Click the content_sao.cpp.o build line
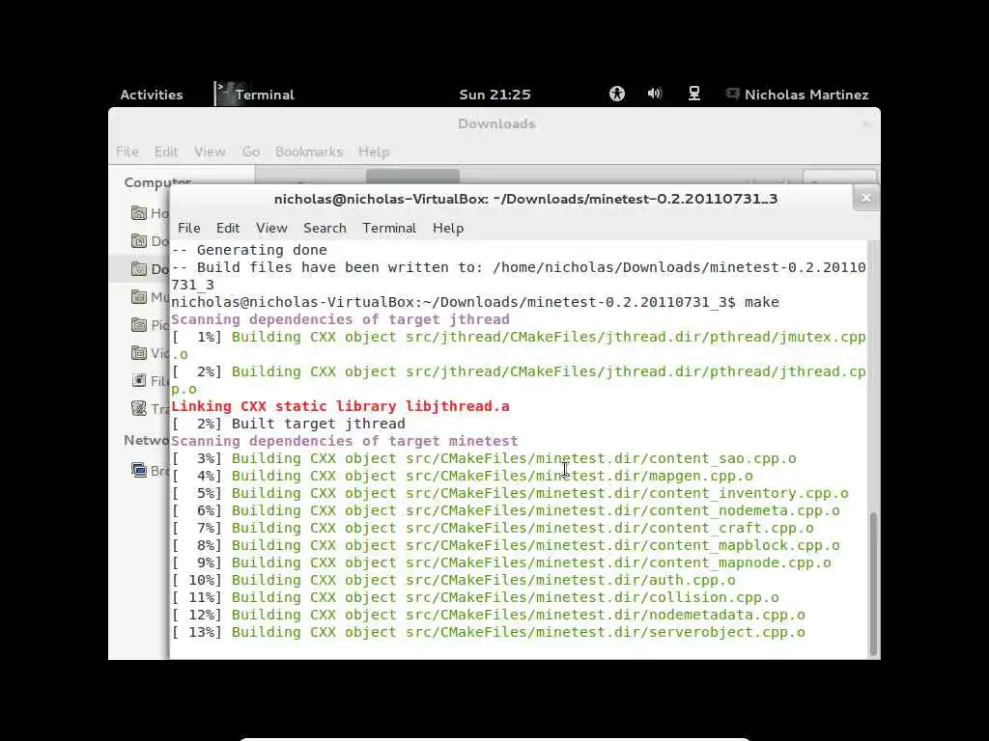 coord(484,458)
